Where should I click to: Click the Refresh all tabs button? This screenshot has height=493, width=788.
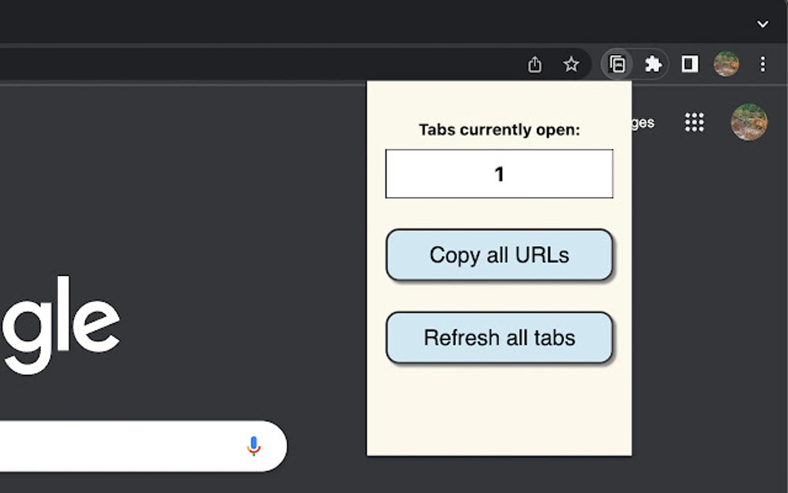click(498, 338)
